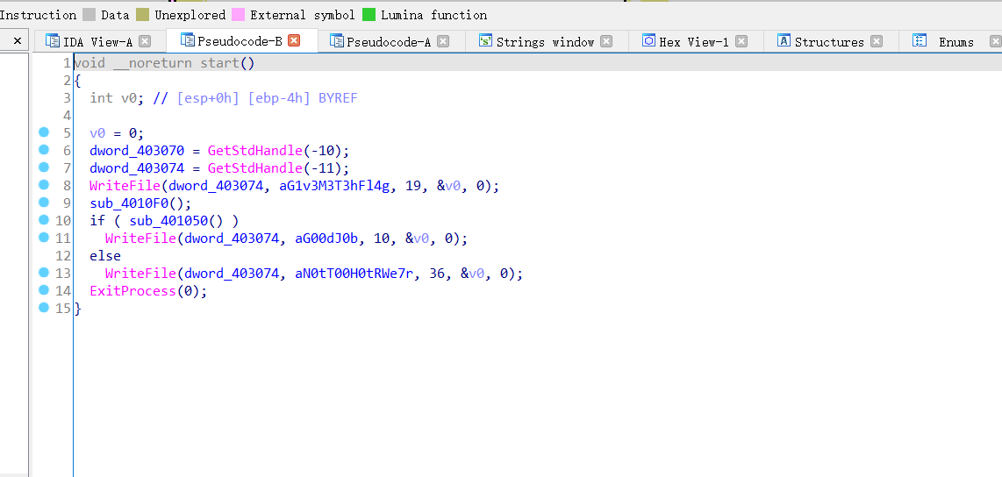Switch to the Pseudocode-A tab
This screenshot has width=1002, height=477.
point(389,41)
